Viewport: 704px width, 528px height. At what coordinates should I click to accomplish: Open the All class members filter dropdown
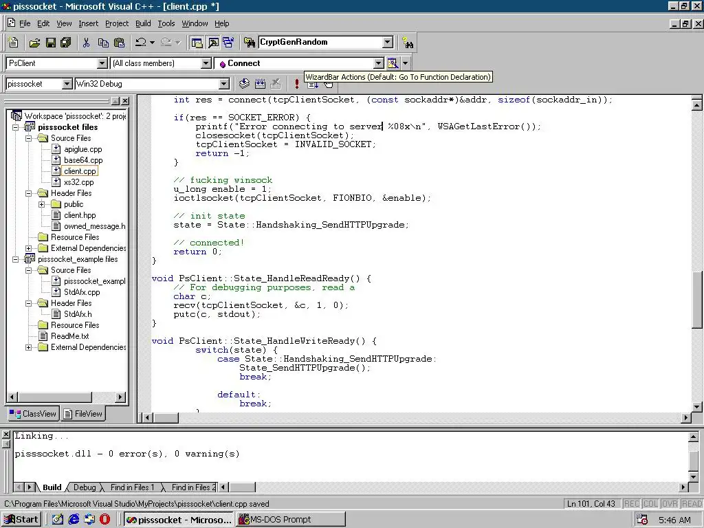point(206,63)
